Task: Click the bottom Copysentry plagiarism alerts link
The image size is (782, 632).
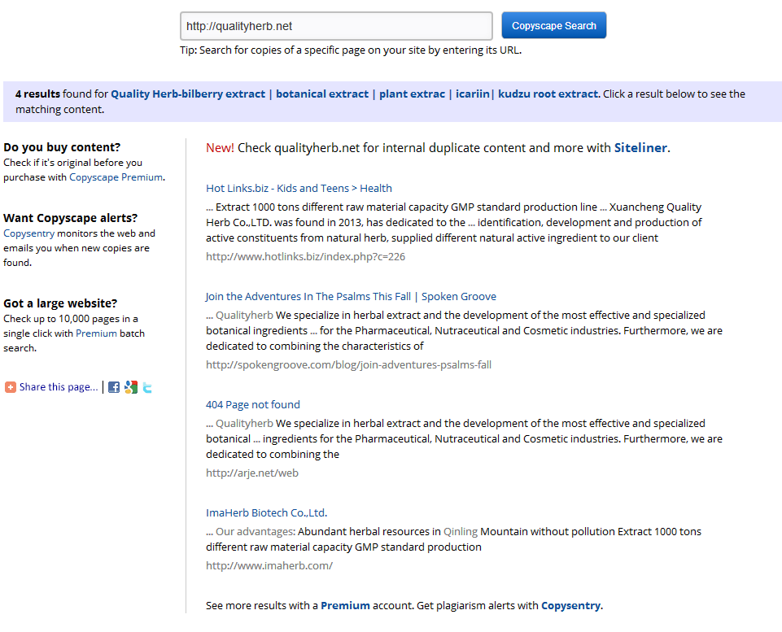Action: (570, 606)
